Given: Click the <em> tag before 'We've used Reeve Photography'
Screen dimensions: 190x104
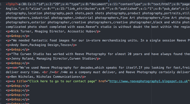Looking at the screenshot, I should 15,68.
